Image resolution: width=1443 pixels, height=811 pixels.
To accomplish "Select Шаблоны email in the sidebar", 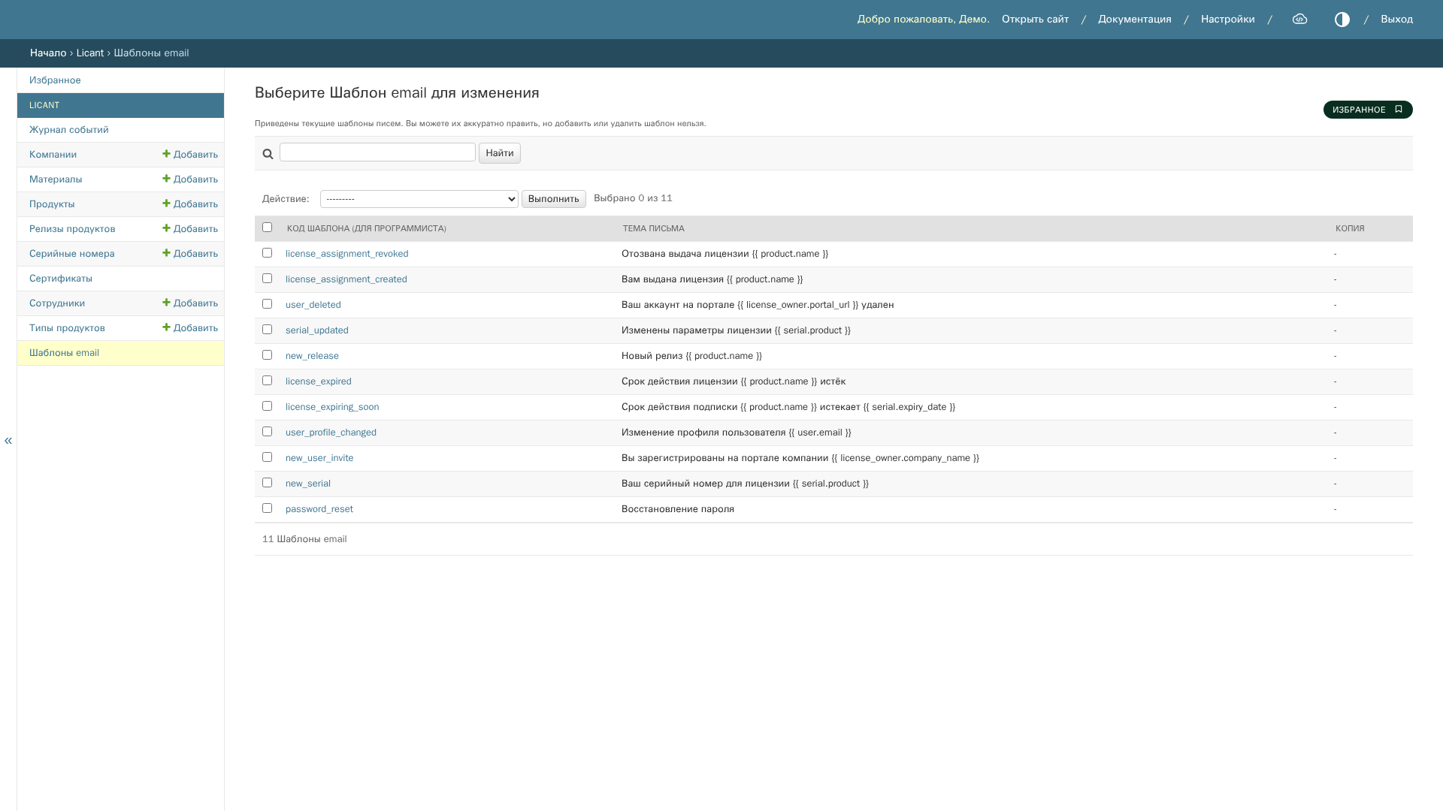I will (x=64, y=353).
